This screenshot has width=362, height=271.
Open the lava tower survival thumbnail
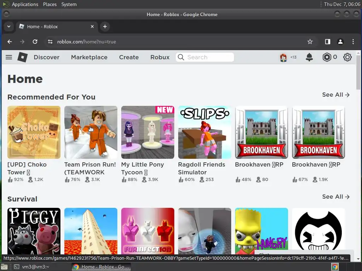point(91,231)
